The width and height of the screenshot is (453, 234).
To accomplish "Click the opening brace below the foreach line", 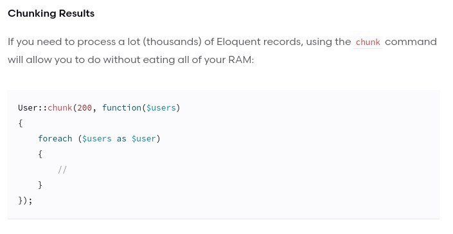I will coord(40,154).
